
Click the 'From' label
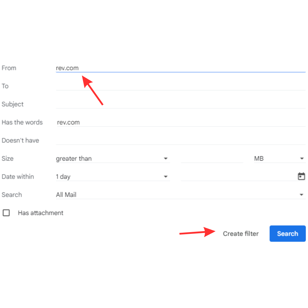pos(9,68)
